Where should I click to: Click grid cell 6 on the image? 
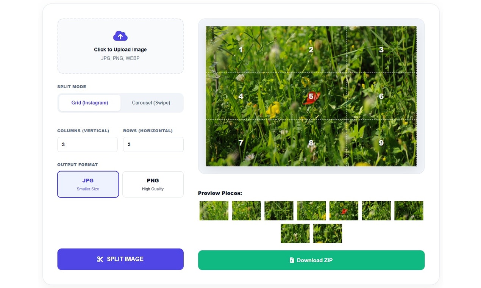(x=381, y=96)
